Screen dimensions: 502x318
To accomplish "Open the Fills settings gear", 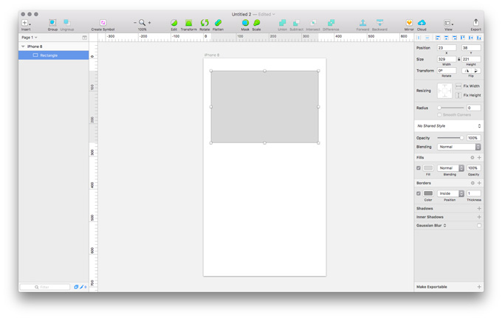I will (472, 158).
